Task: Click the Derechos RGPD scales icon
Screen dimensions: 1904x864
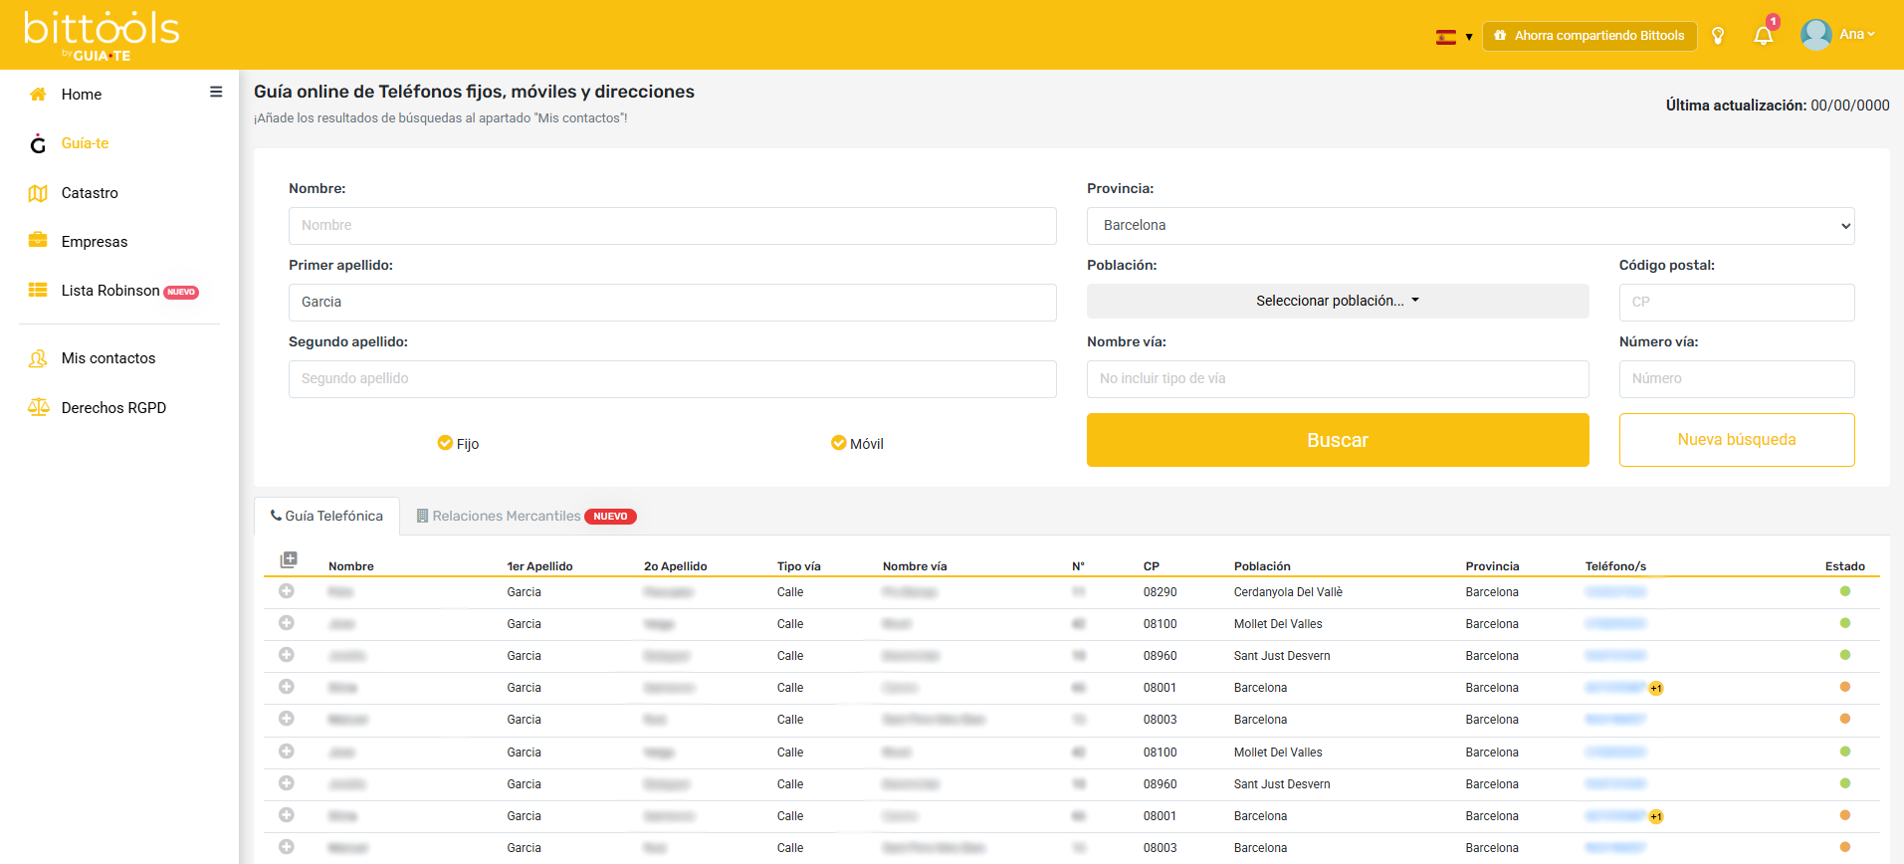Action: pos(38,407)
